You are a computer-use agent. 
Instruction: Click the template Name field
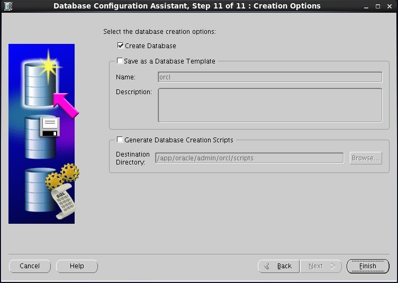(x=270, y=77)
